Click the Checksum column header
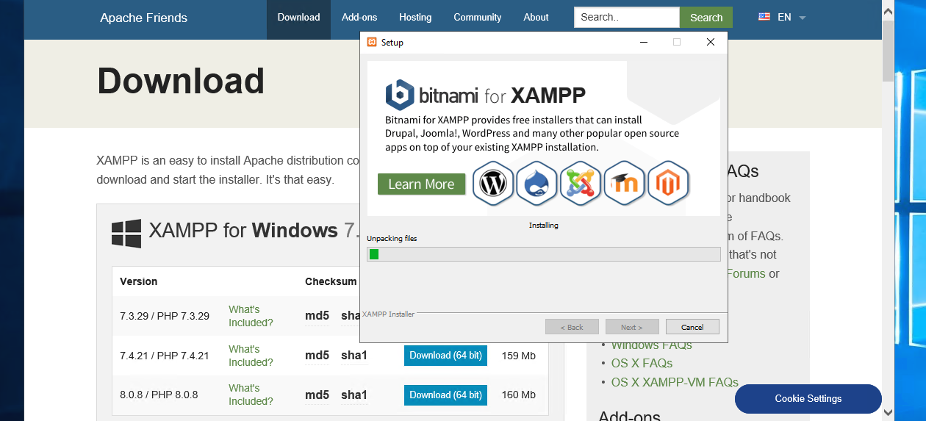The height and width of the screenshot is (421, 926). click(x=331, y=281)
